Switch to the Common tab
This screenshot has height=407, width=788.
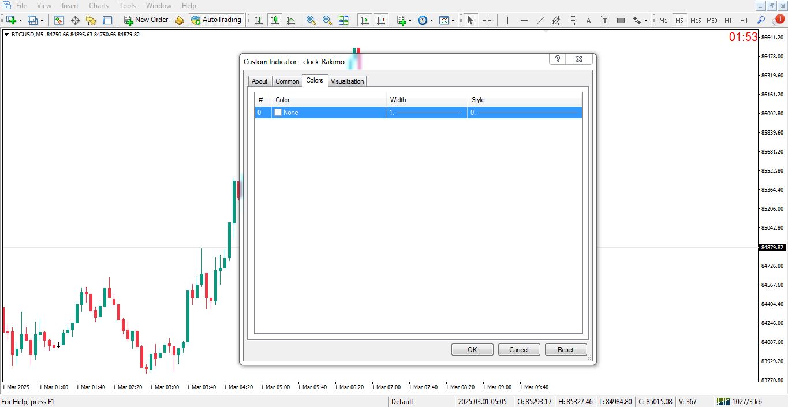[287, 81]
